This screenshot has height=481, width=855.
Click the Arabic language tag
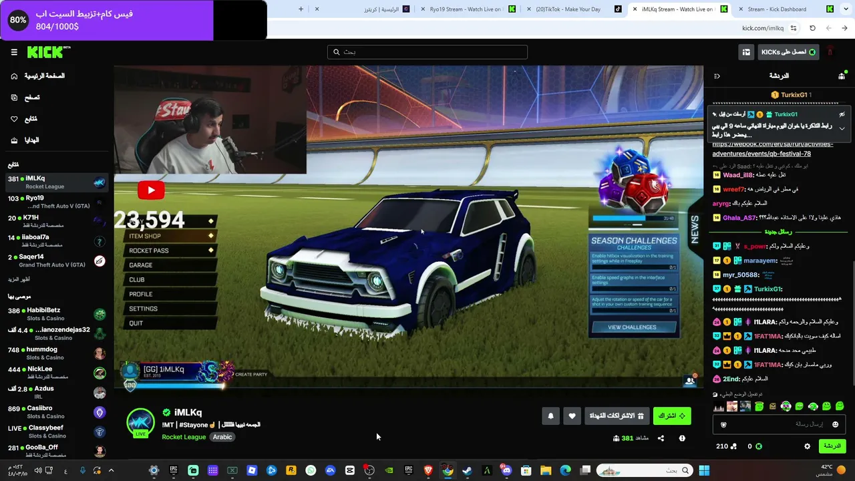coord(222,437)
